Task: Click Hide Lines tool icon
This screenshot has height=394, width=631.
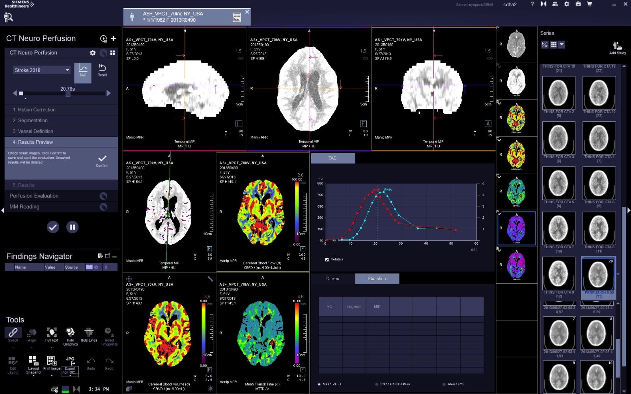Action: [89, 333]
